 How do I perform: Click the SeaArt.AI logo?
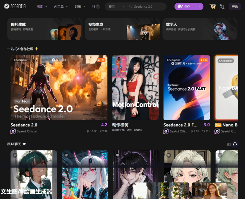(x=15, y=6)
